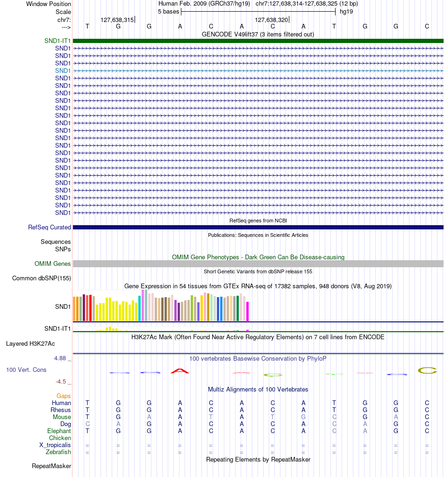Select the light-blue highlighted SND1 transcript label
The width and height of the screenshot is (444, 477).
(x=63, y=71)
